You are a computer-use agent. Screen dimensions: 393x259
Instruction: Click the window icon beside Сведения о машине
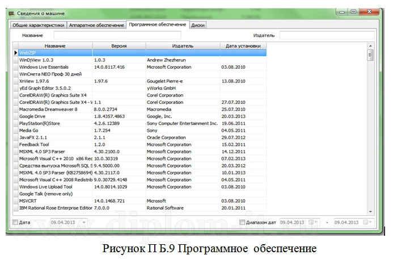tap(11, 13)
